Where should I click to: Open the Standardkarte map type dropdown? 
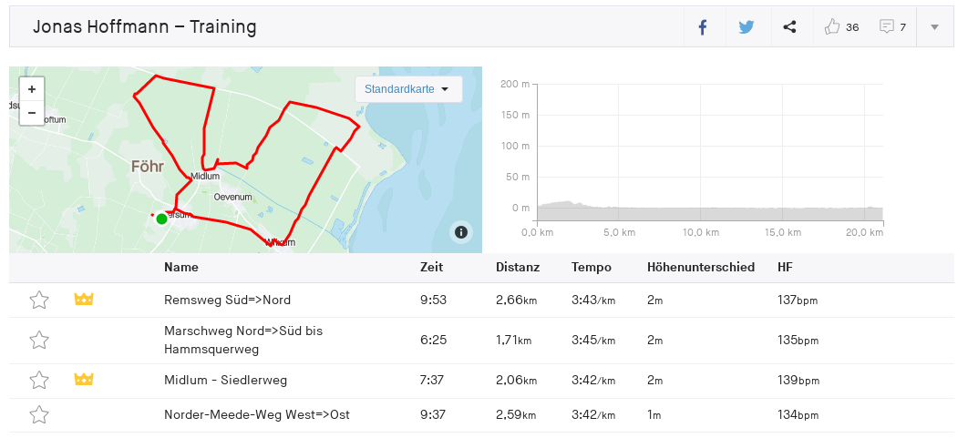point(407,89)
